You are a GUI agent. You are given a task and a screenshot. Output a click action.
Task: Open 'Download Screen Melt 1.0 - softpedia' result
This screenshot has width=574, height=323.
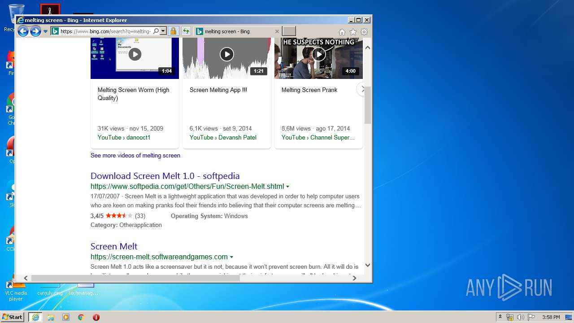tap(165, 176)
